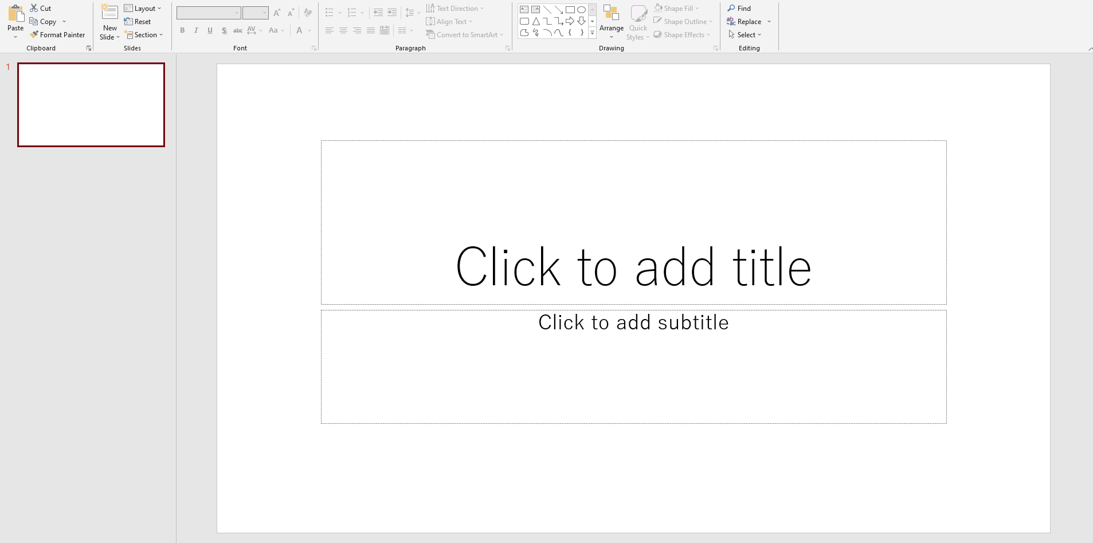The image size is (1093, 543).
Task: Clear all text formatting
Action: point(308,13)
